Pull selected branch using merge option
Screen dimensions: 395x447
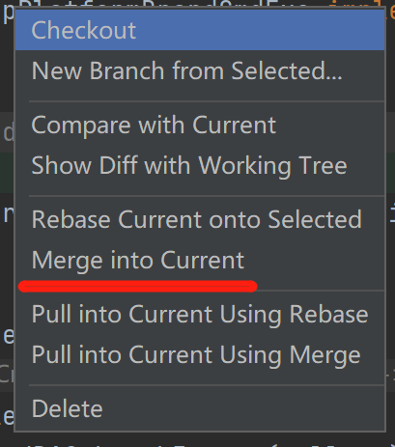tap(200, 354)
